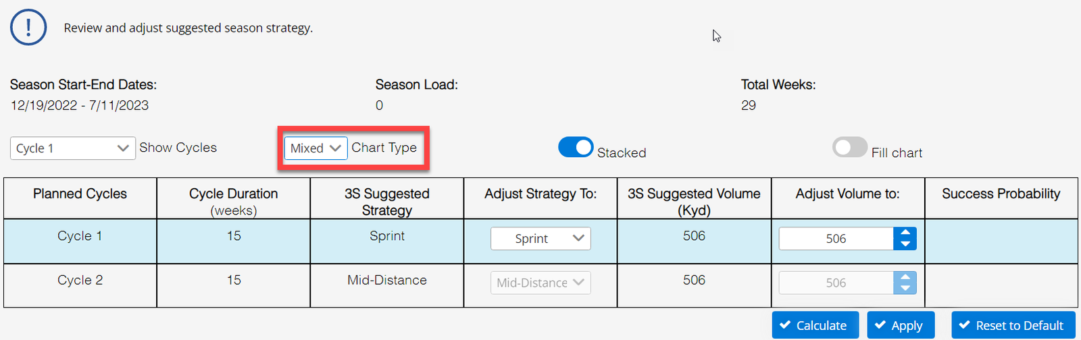The image size is (1081, 340).
Task: Select the Cycle 2 table row
Action: 540,285
